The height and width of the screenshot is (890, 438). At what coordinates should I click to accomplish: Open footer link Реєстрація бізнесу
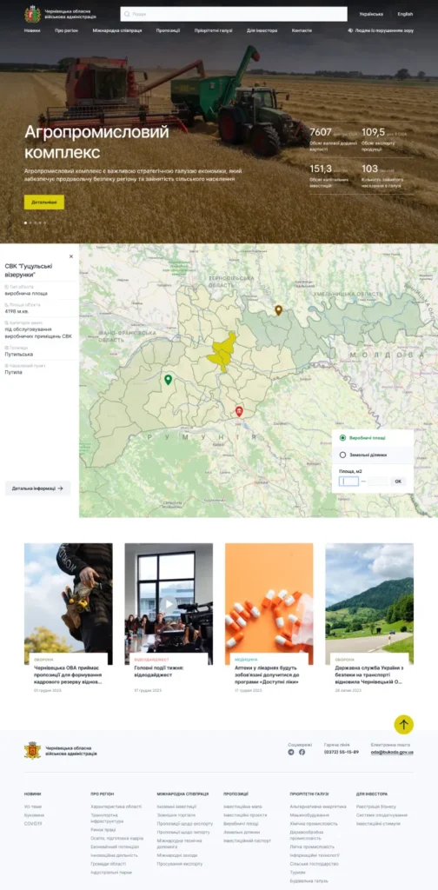[376, 807]
